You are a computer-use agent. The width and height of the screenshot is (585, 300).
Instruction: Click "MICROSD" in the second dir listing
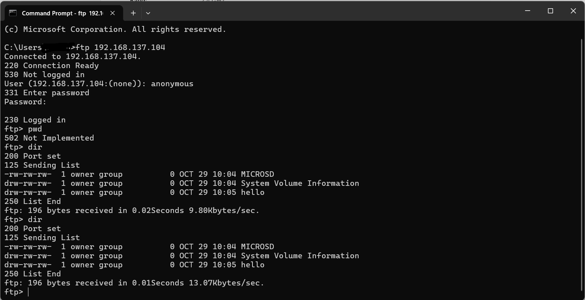click(257, 247)
